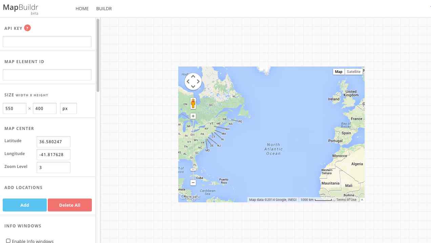Open the BUILDR menu item
Image resolution: width=431 pixels, height=243 pixels.
[x=104, y=8]
